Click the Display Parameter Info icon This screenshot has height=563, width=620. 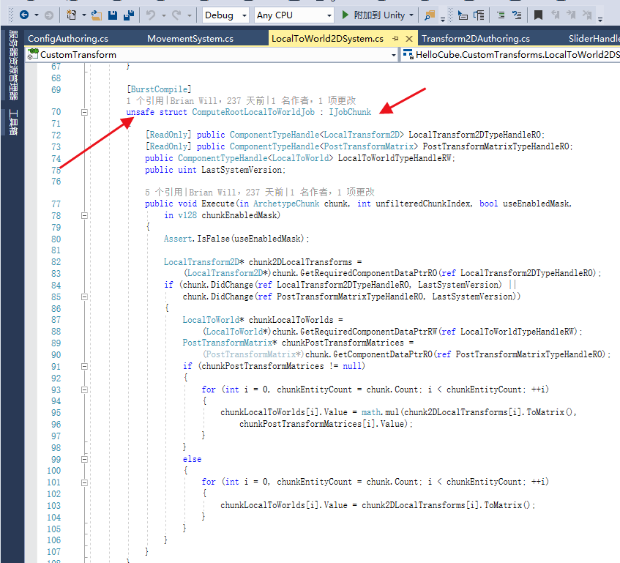tap(479, 15)
